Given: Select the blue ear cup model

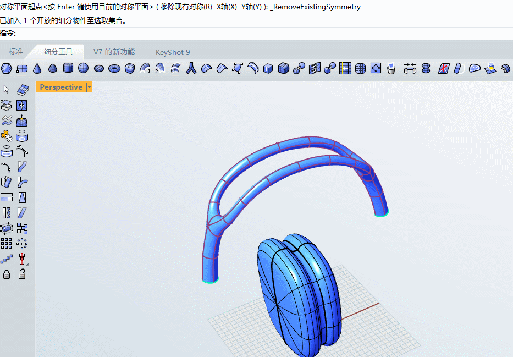Looking at the screenshot, I should tap(299, 294).
